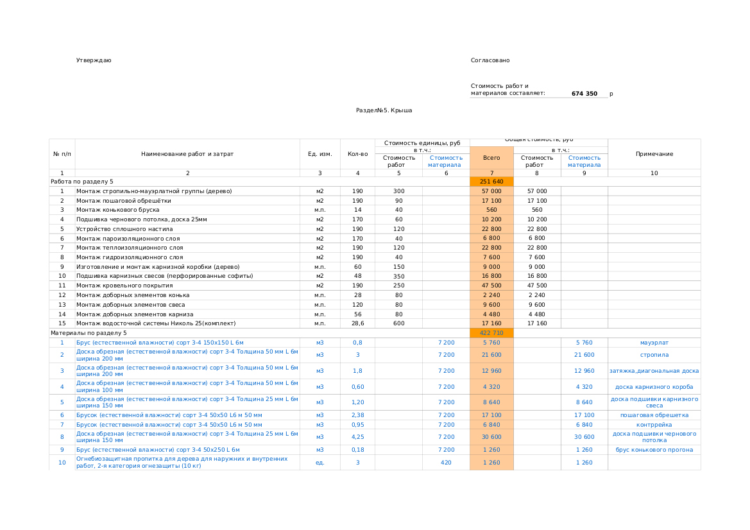Select the orange 'Всего' header cell
Viewport: 750px width, 530px height.
[x=491, y=158]
